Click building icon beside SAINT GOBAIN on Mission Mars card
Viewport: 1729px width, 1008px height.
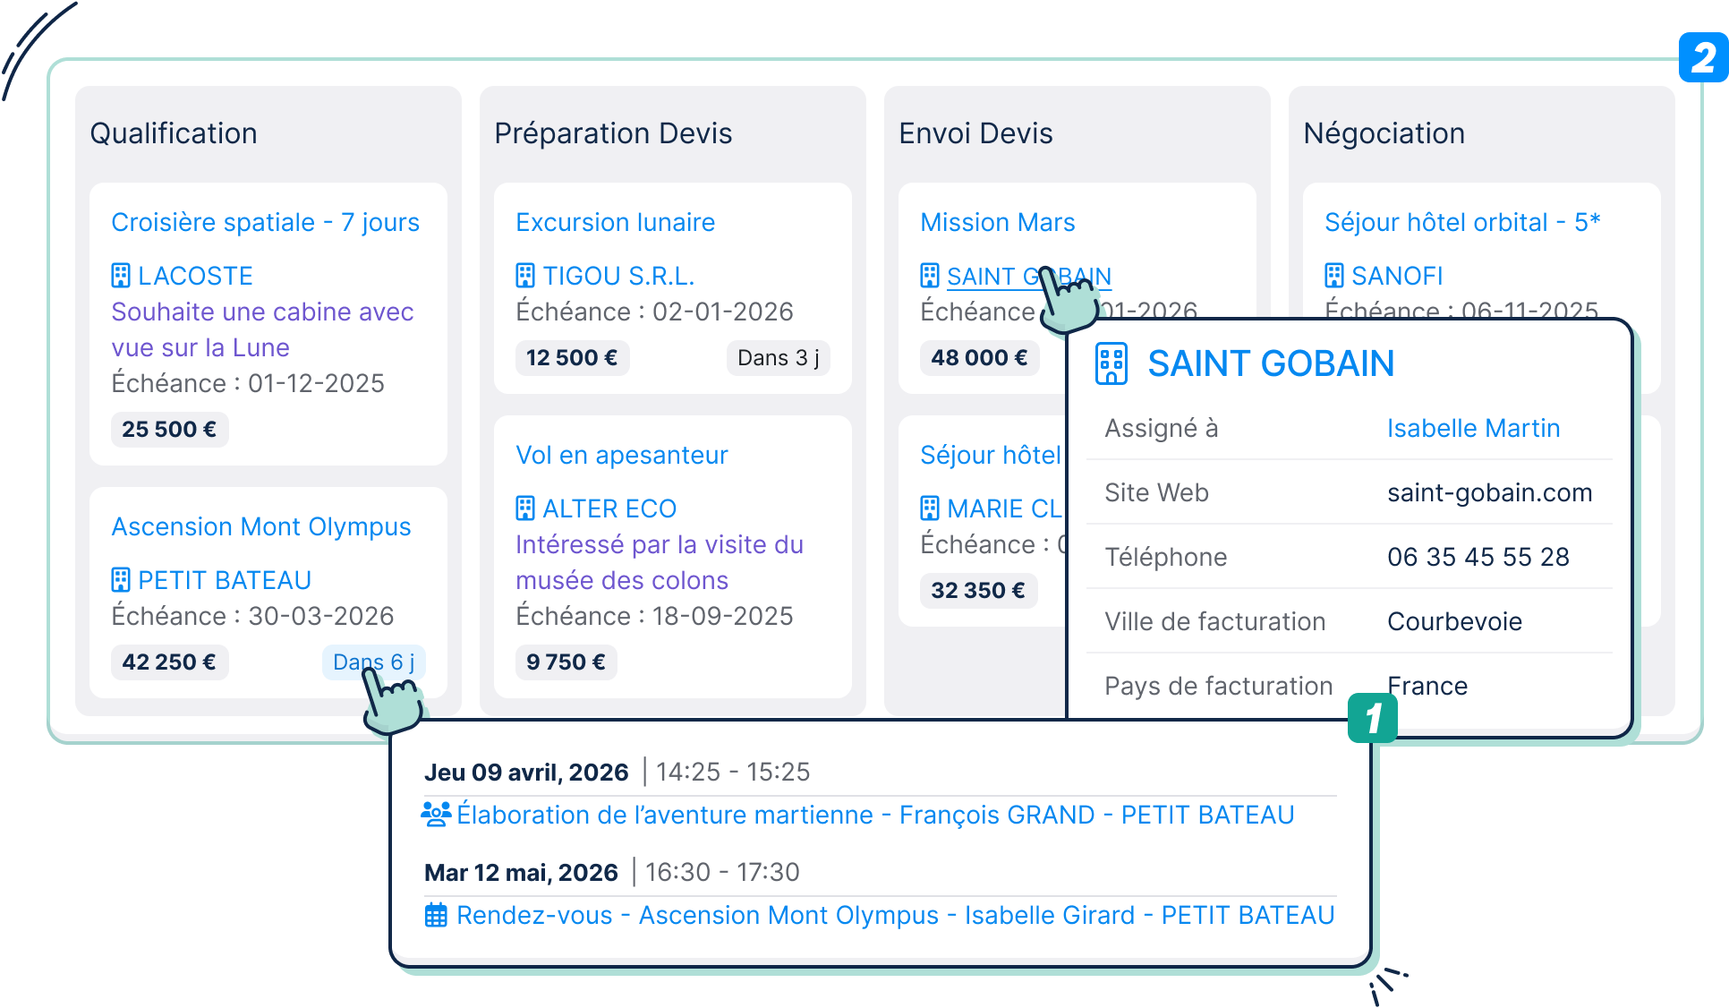click(930, 276)
